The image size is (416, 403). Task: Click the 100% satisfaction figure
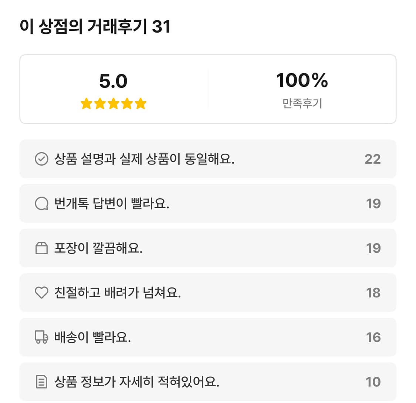coord(302,80)
